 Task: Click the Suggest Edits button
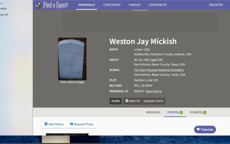(x=153, y=101)
